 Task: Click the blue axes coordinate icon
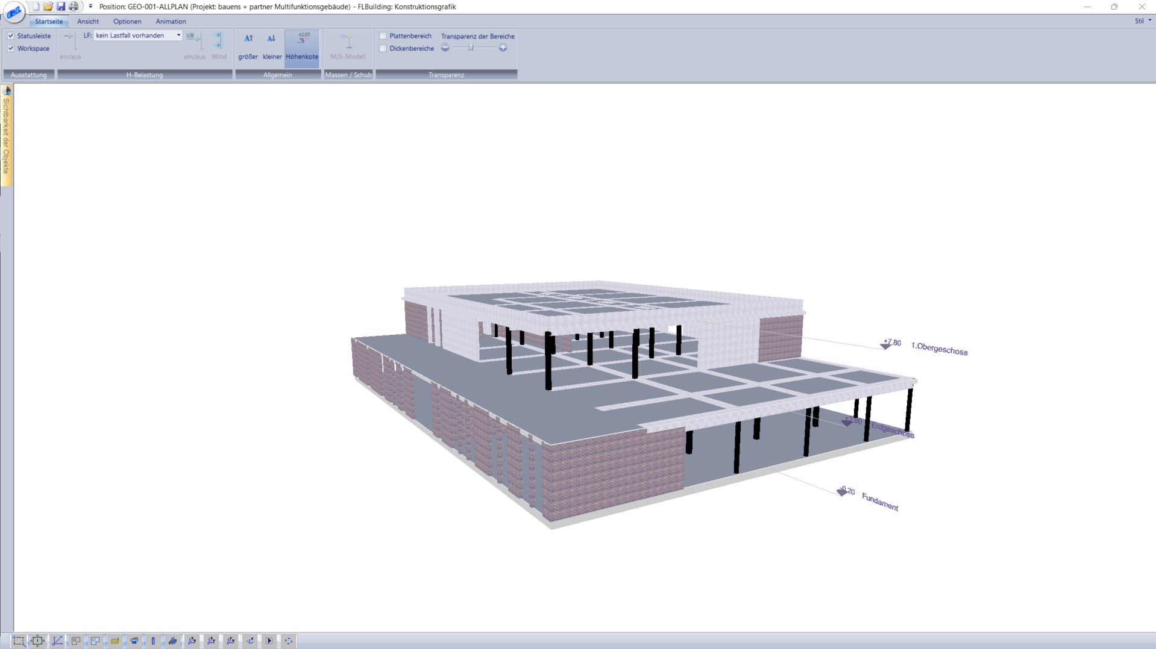(x=57, y=641)
